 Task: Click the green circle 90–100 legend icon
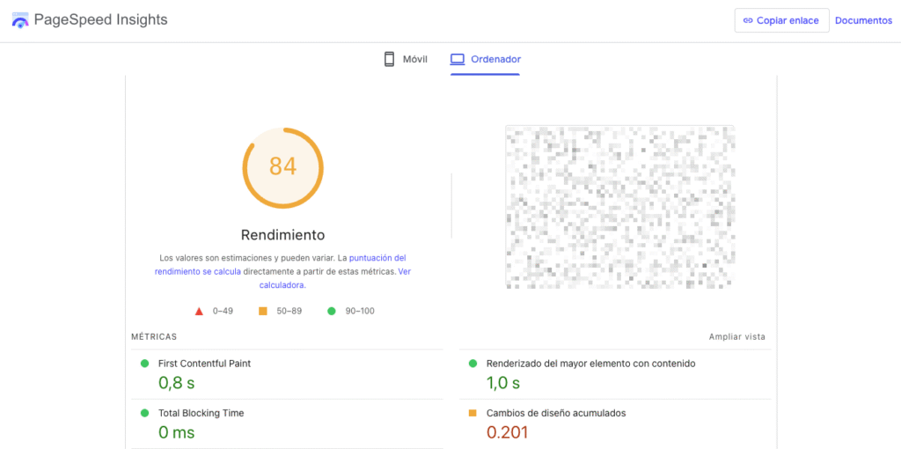coord(331,311)
